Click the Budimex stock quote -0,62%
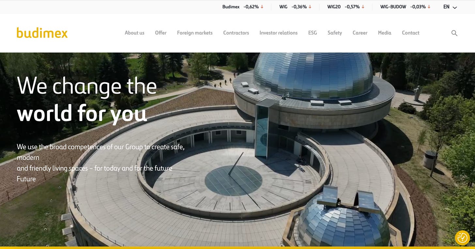This screenshot has height=249, width=475. click(243, 7)
